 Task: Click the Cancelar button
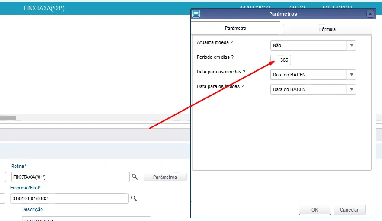tap(349, 210)
